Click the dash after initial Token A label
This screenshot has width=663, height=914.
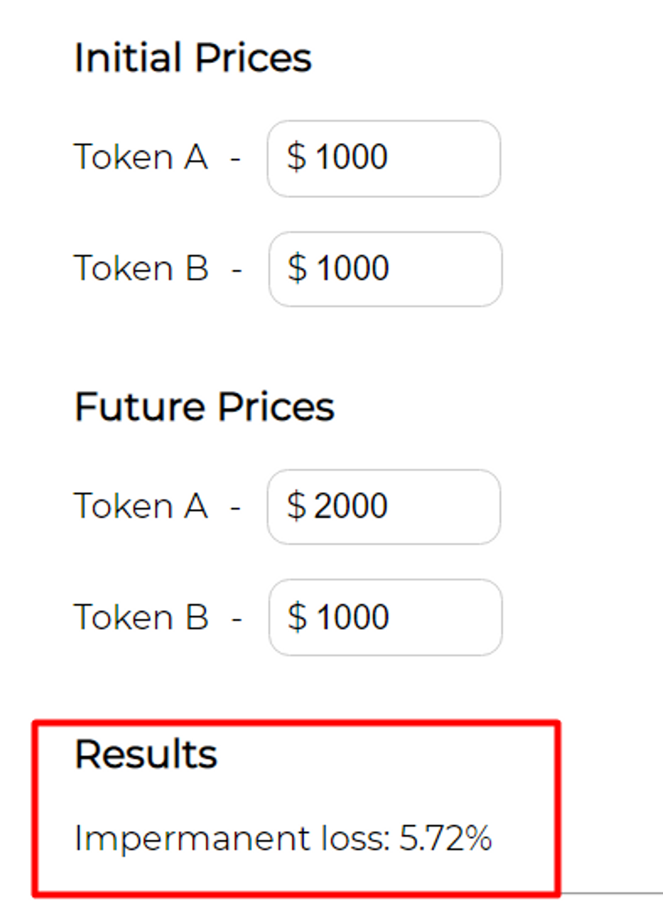point(235,159)
